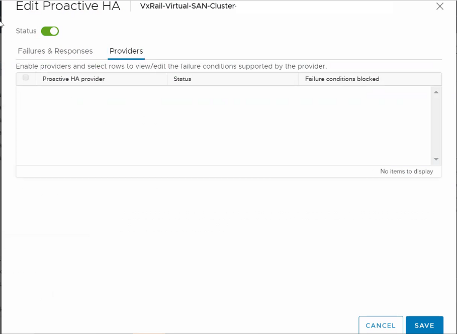Click the provider list scrollbar track
Screen dimensions: 457x334
pos(436,125)
